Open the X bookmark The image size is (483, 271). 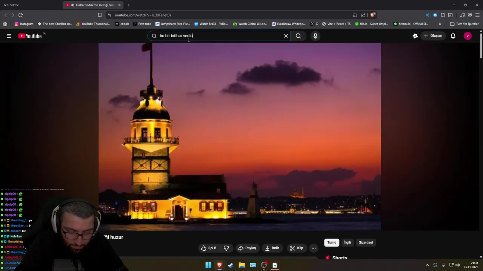click(314, 24)
